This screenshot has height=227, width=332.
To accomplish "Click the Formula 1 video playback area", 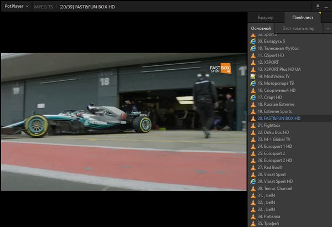I will [x=123, y=122].
